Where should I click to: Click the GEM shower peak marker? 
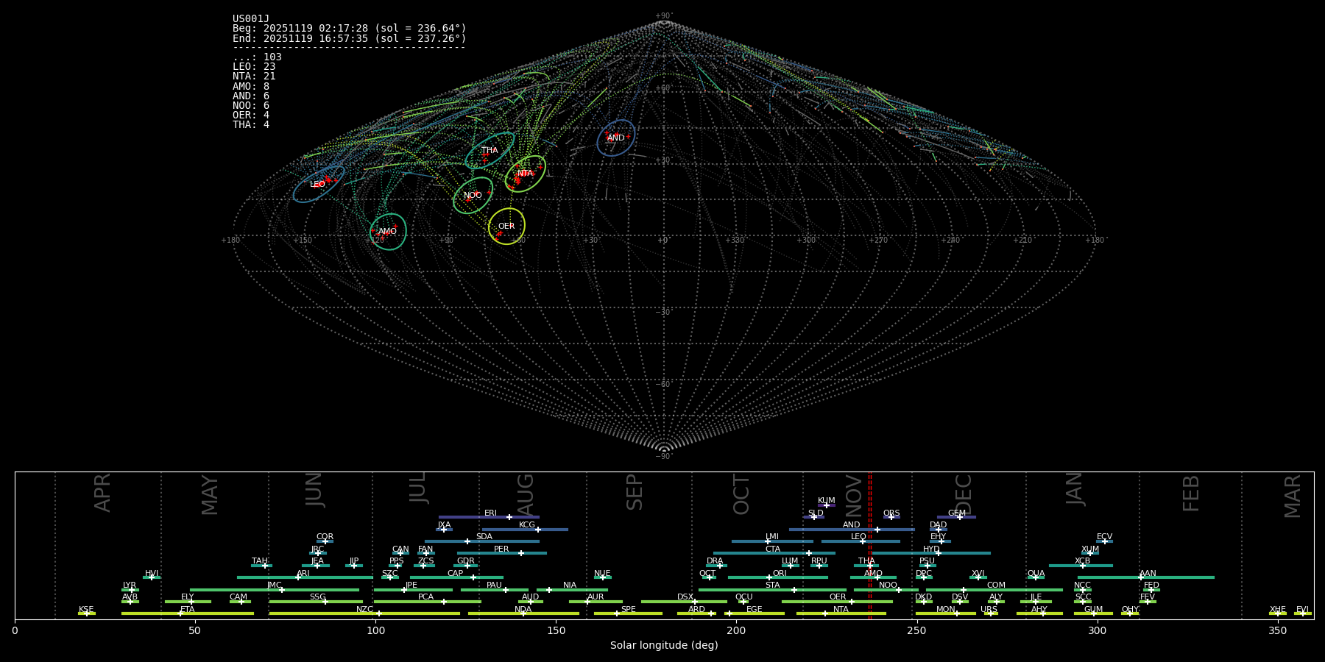(959, 517)
